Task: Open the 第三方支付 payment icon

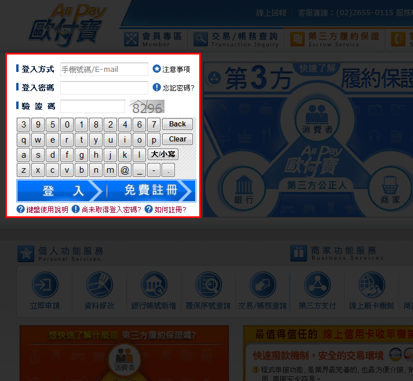Action: tap(317, 285)
